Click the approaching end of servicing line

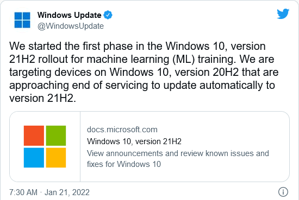click(142, 85)
